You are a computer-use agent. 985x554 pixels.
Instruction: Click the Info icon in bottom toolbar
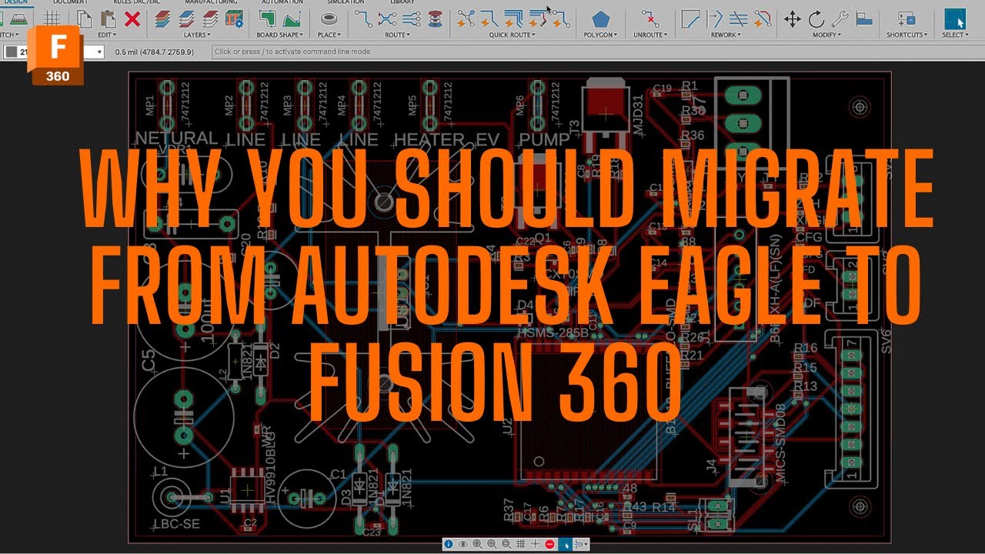tap(449, 544)
